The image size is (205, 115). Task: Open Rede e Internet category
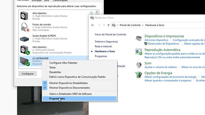pyautogui.click(x=103, y=46)
